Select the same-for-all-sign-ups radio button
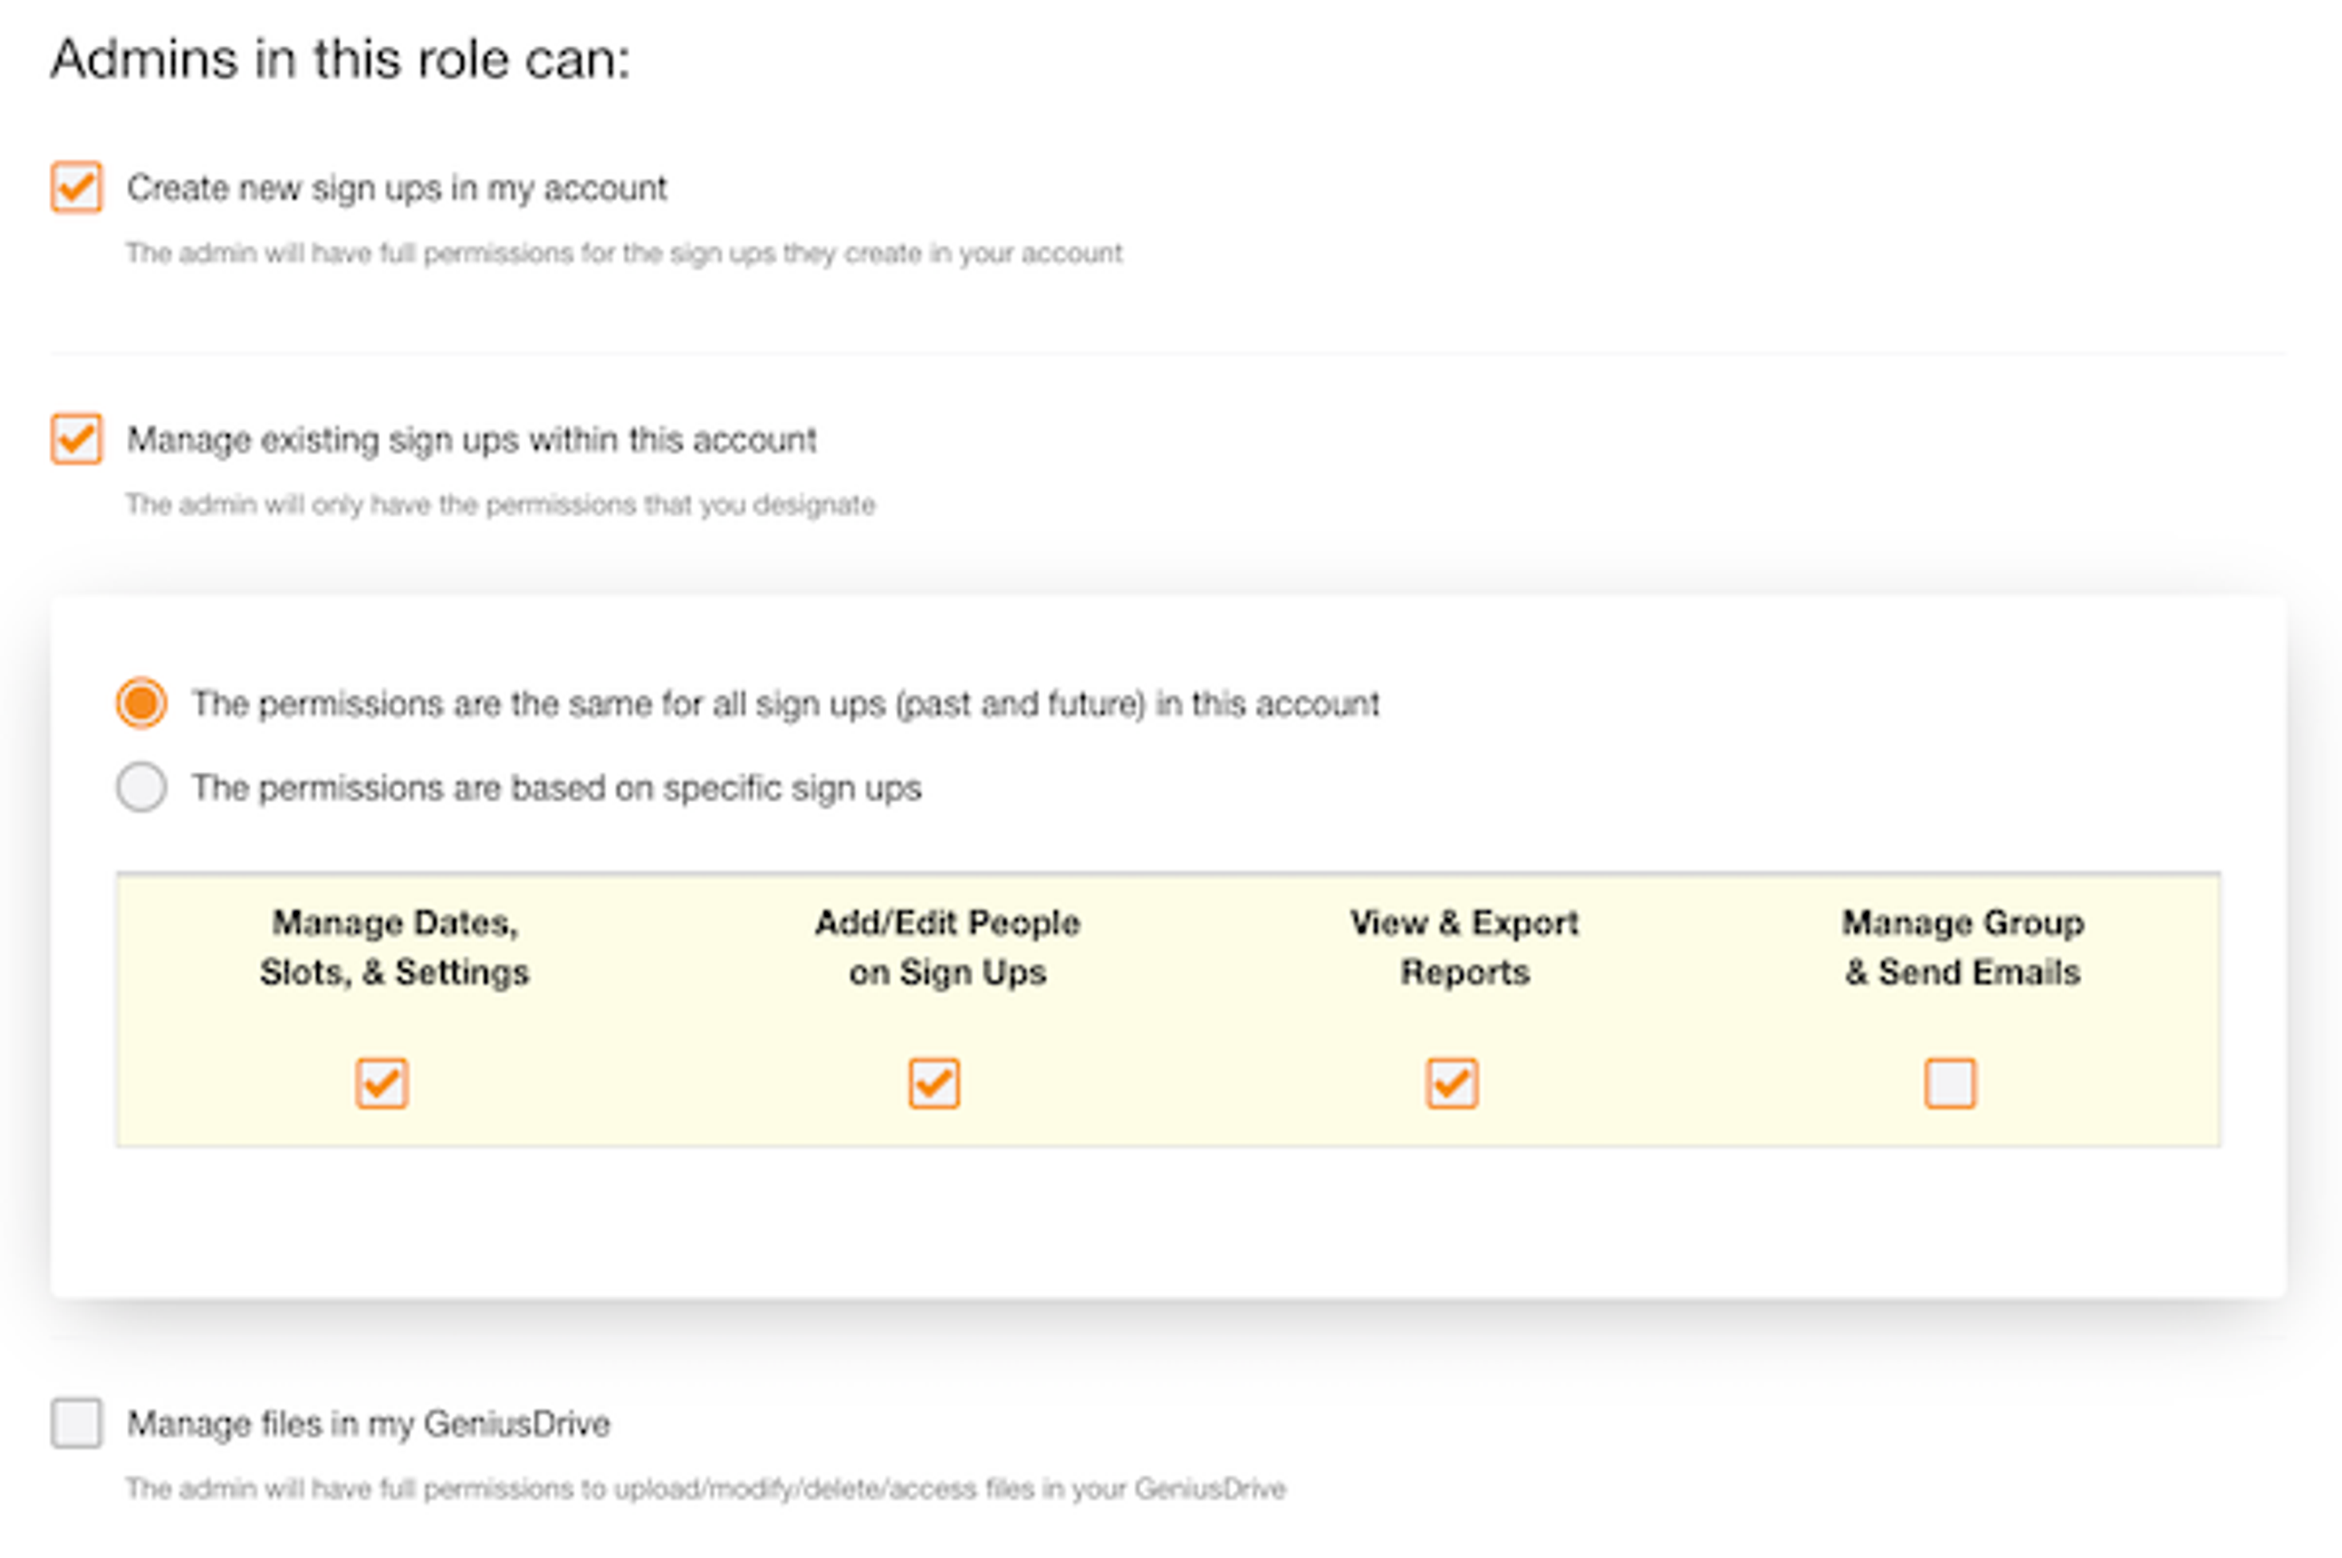This screenshot has height=1558, width=2342. (x=141, y=703)
